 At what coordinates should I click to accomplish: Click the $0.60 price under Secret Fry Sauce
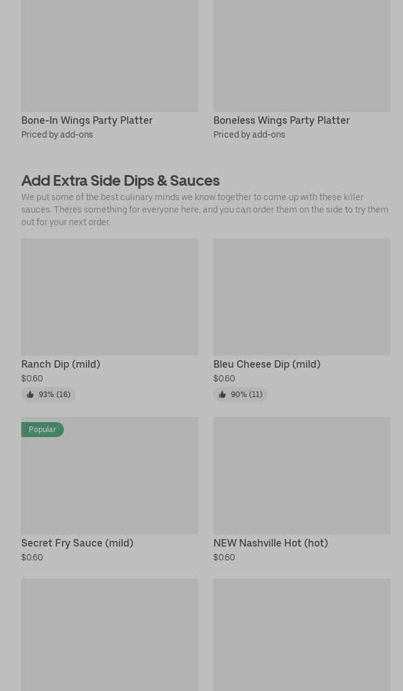click(x=32, y=557)
